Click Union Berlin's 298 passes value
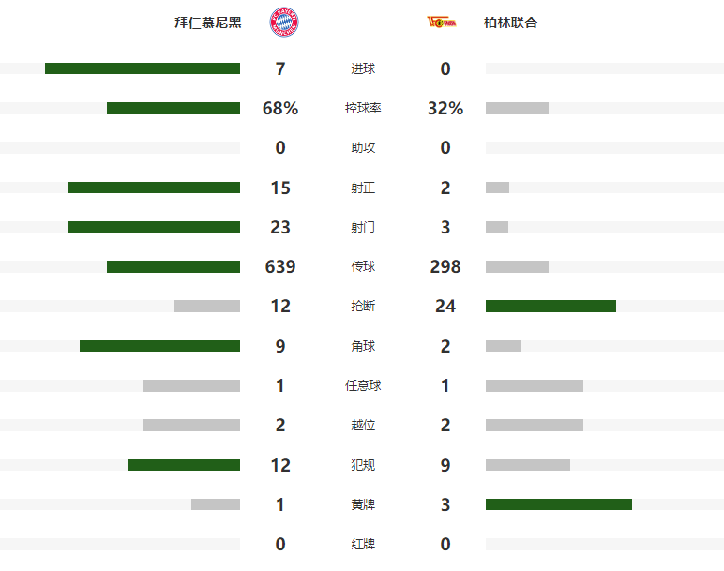Viewport: 724px width, 571px height. tap(445, 266)
